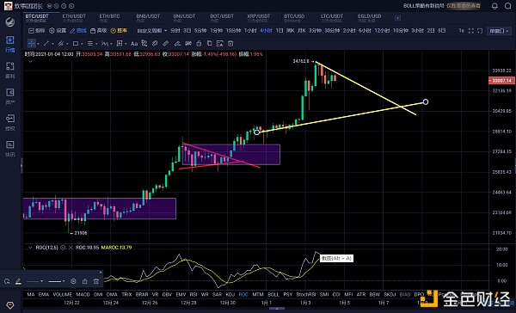Switch to the XRP/USDT tab
Viewport: 516px width, 313px height.
tap(259, 18)
